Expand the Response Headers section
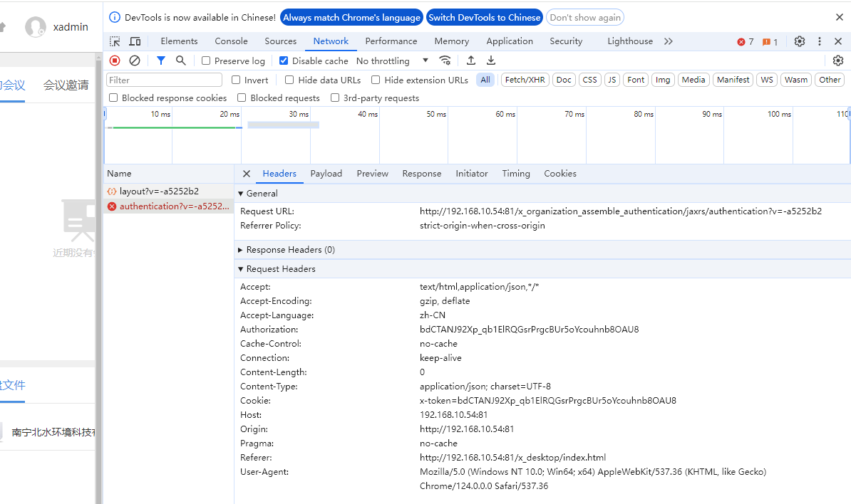Screen dimensions: 851x504 (x=241, y=250)
